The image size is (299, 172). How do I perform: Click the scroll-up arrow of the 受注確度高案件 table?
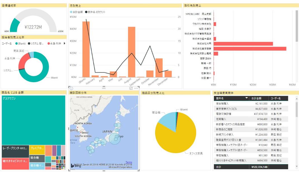[296, 99]
